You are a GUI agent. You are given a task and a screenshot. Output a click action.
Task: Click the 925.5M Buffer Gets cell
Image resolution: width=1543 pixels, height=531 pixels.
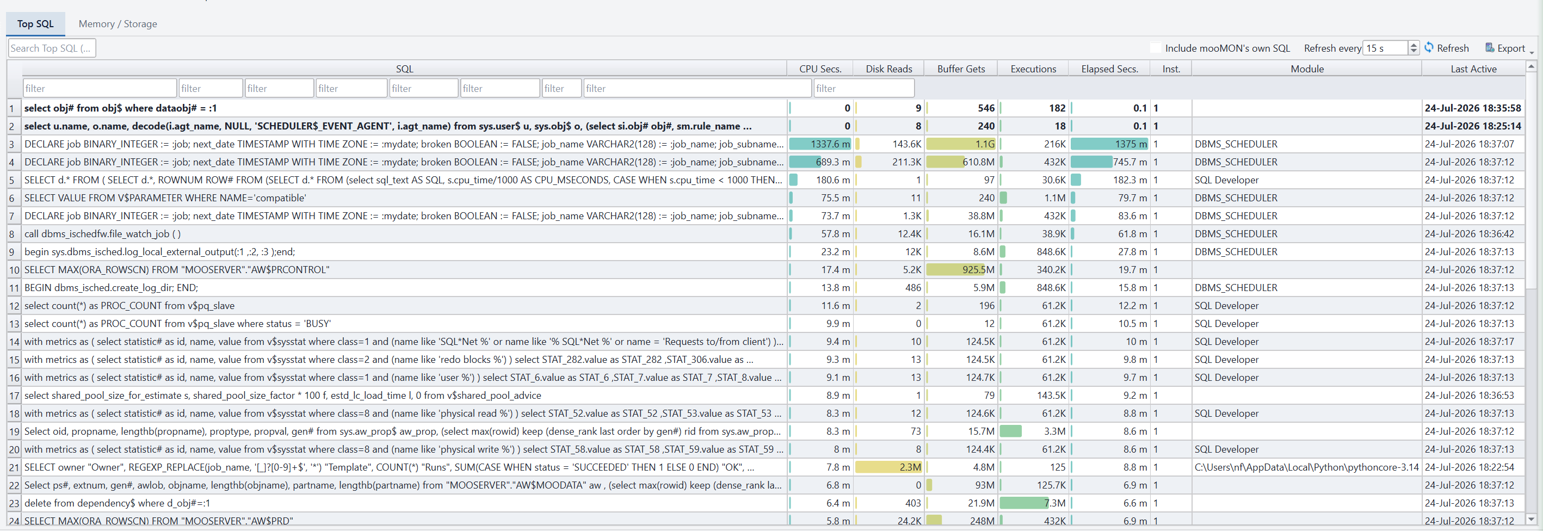click(961, 270)
